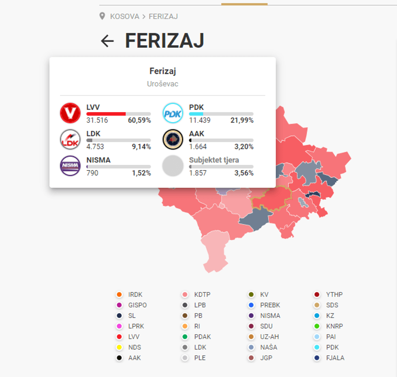Image resolution: width=397 pixels, height=377 pixels.
Task: Click the LVV vote percentage bar
Action: coord(118,114)
